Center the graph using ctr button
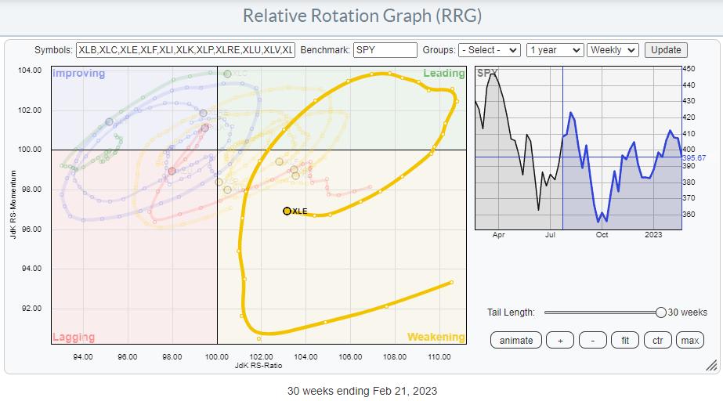 pyautogui.click(x=658, y=340)
